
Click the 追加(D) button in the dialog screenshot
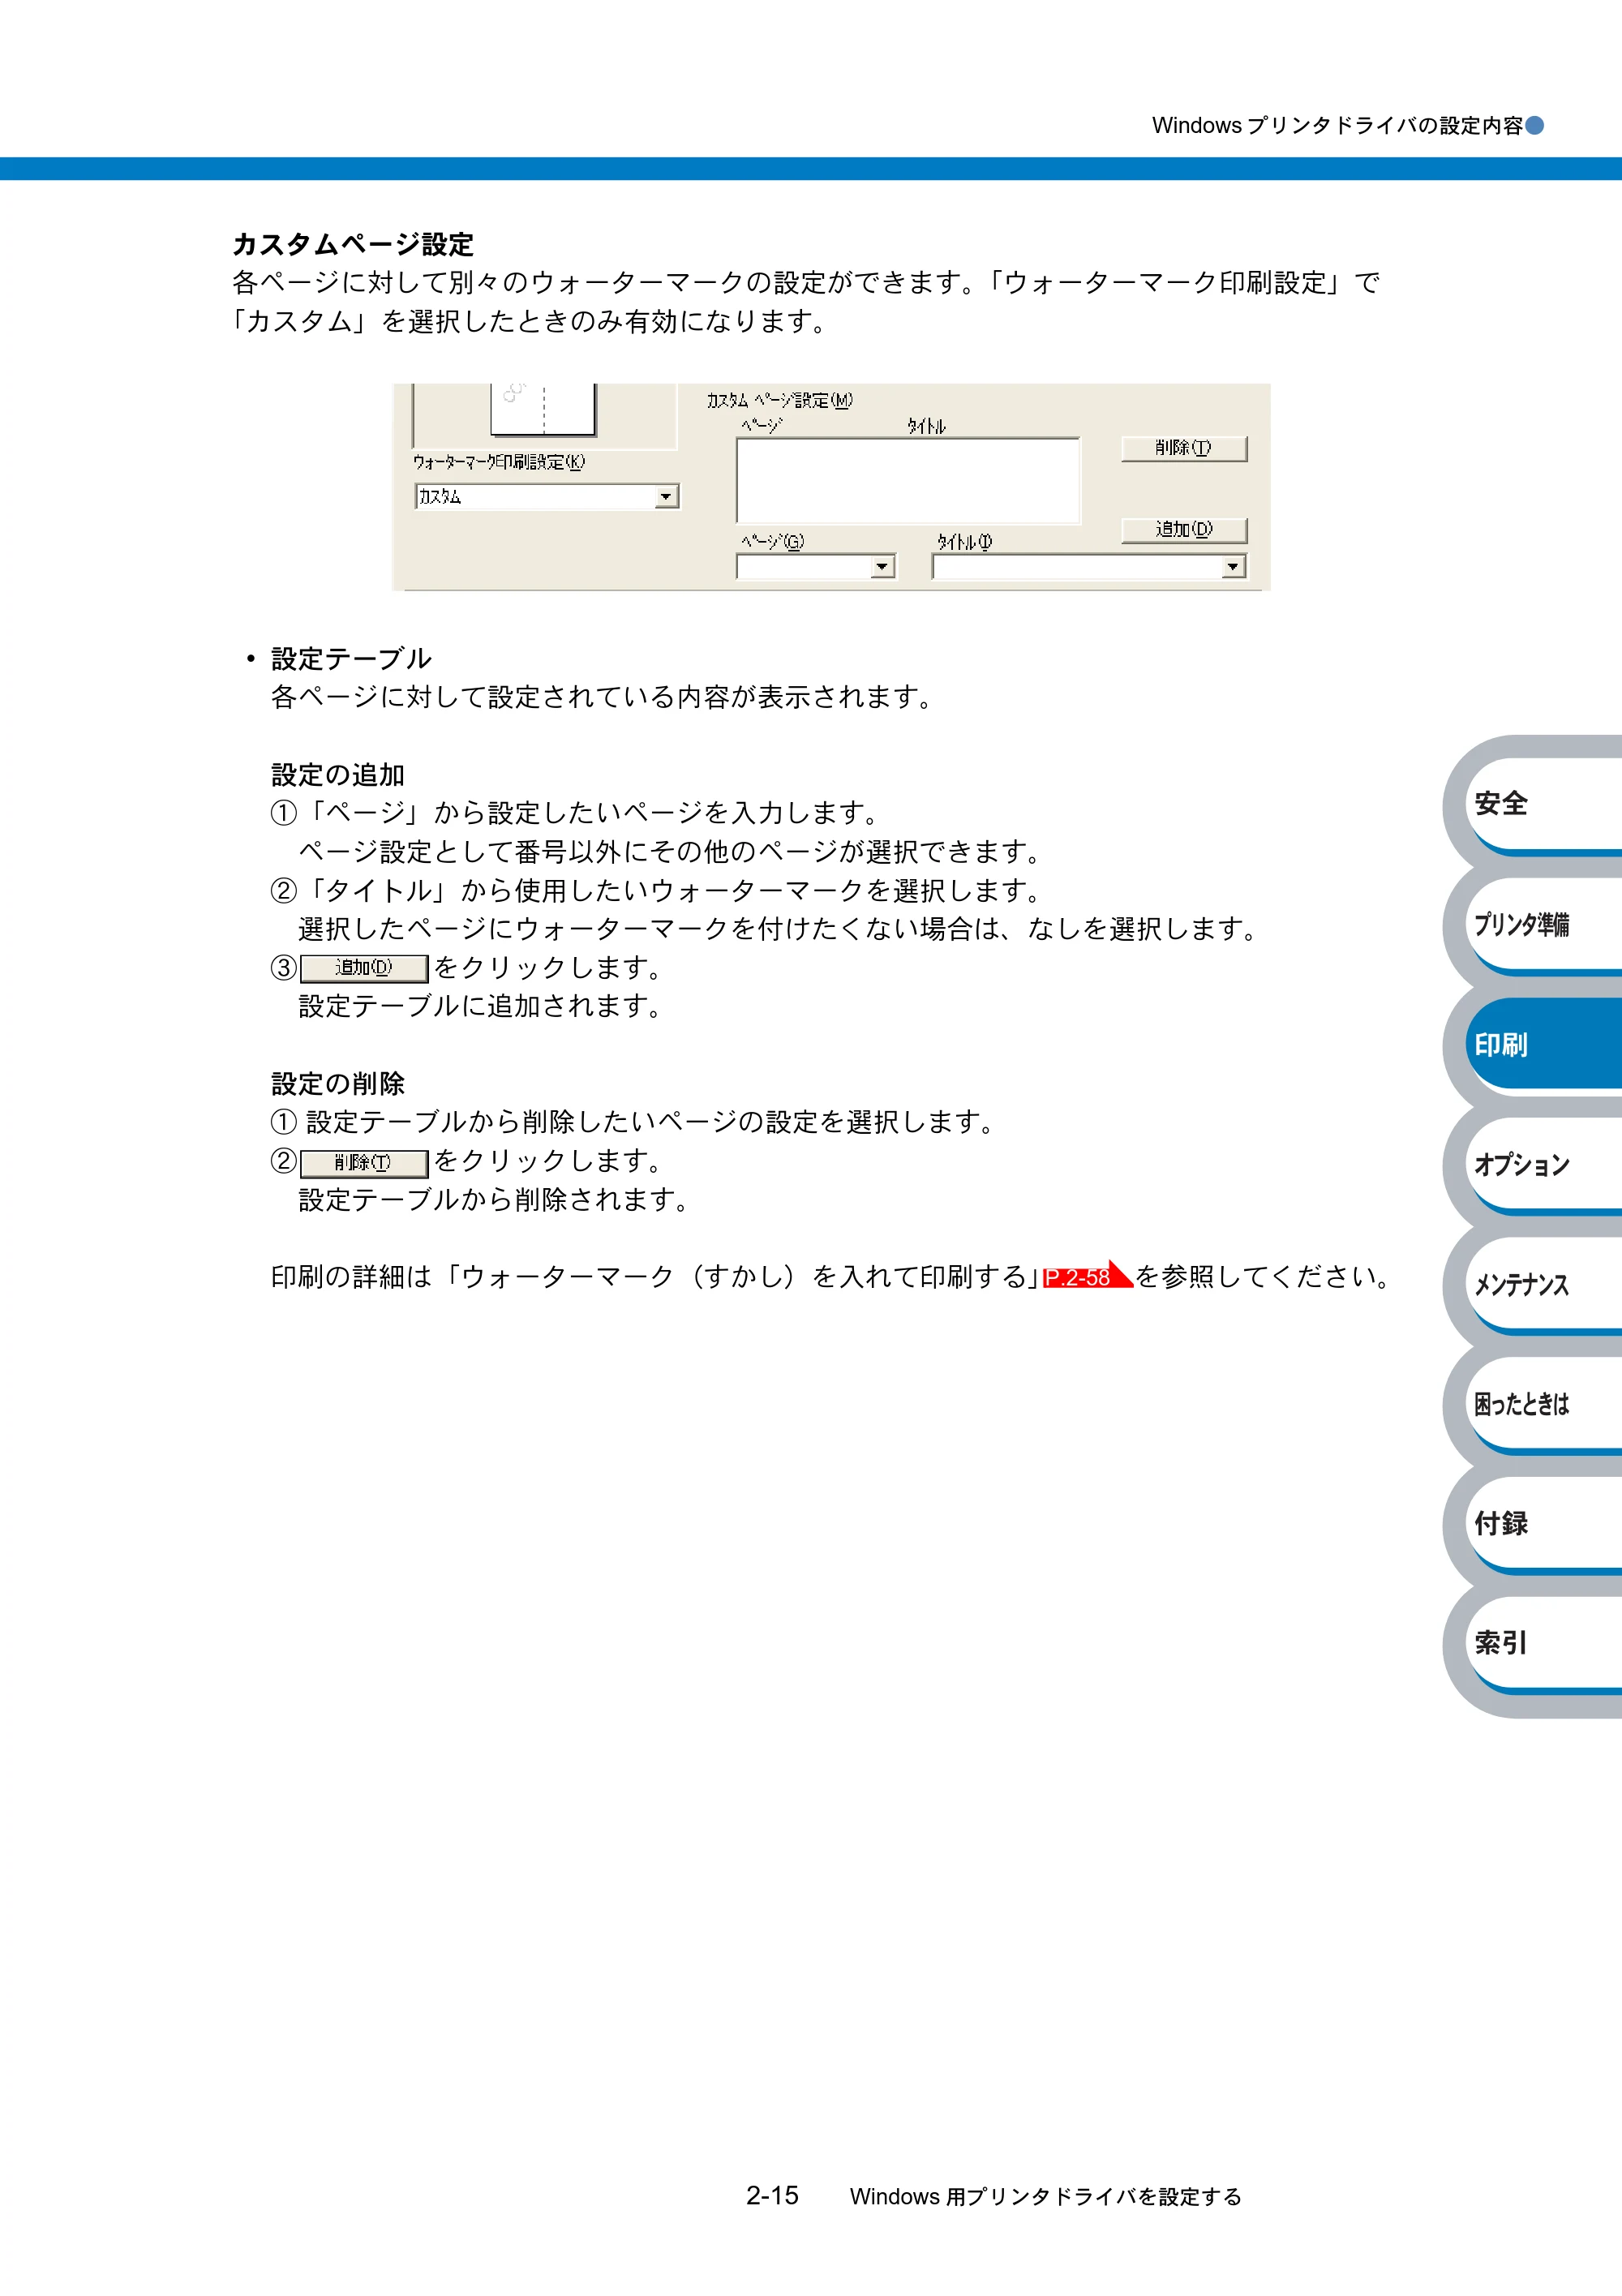(1184, 530)
